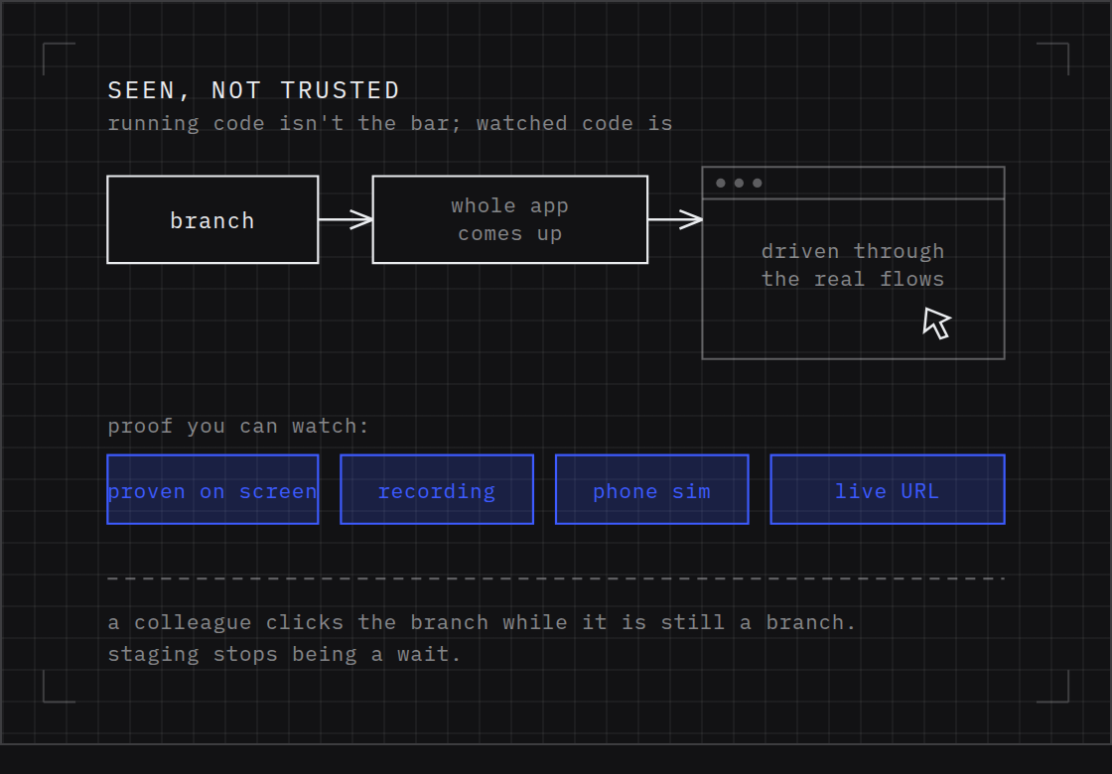1112x774 pixels.
Task: Click the 'SEEN, NOT TRUSTED' heading
Action: [254, 90]
